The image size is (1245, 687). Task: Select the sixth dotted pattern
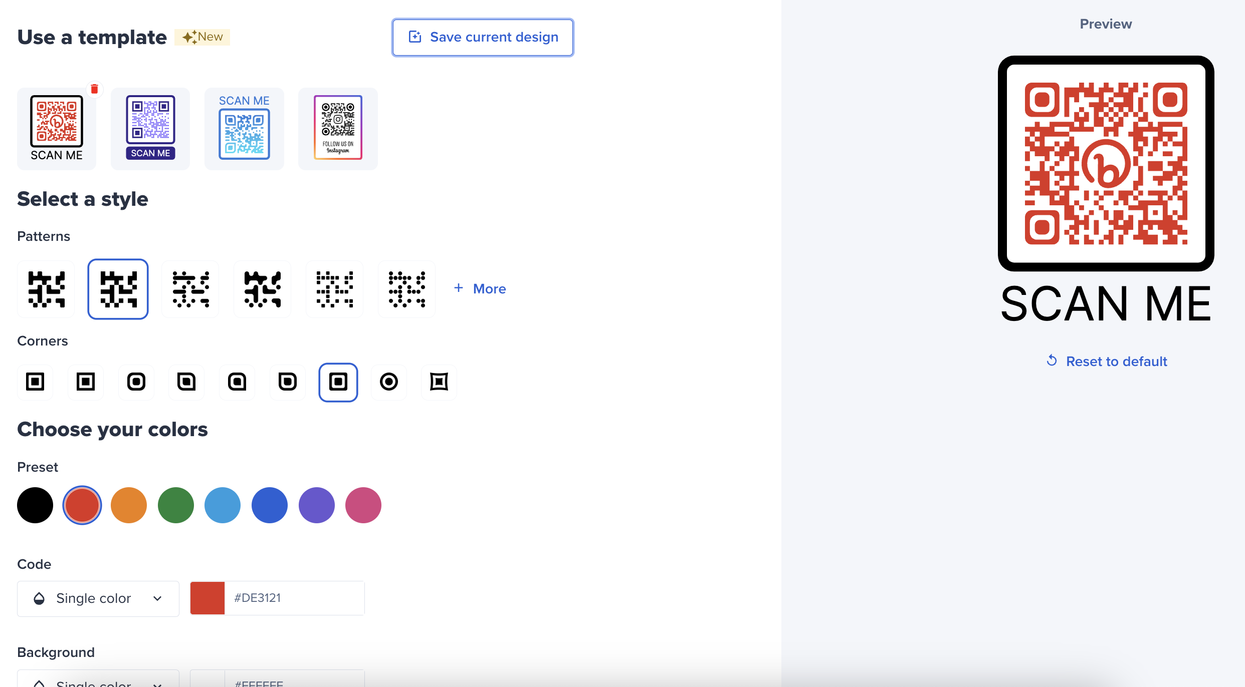[407, 289]
